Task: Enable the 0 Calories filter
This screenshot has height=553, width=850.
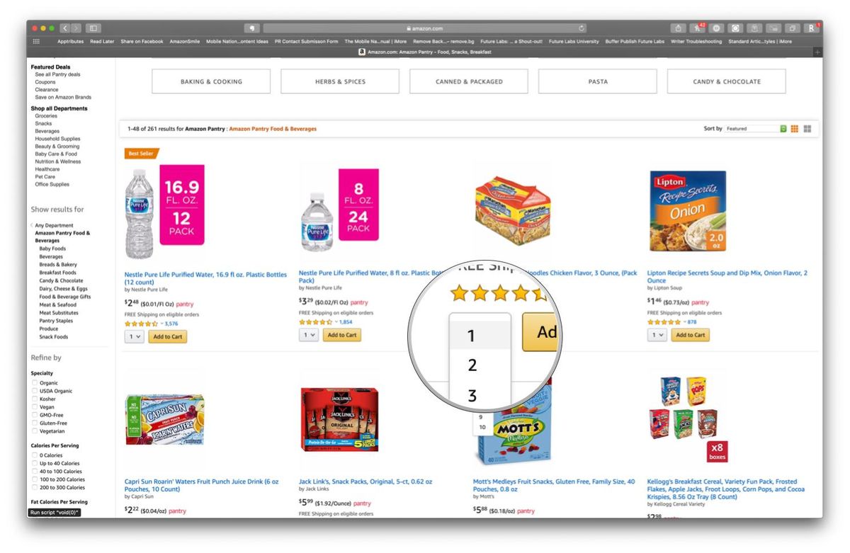Action: (x=35, y=455)
